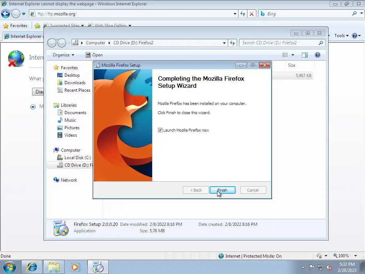The width and height of the screenshot is (365, 274).
Task: Expand the IE address bar dropdown
Action: click(235, 14)
